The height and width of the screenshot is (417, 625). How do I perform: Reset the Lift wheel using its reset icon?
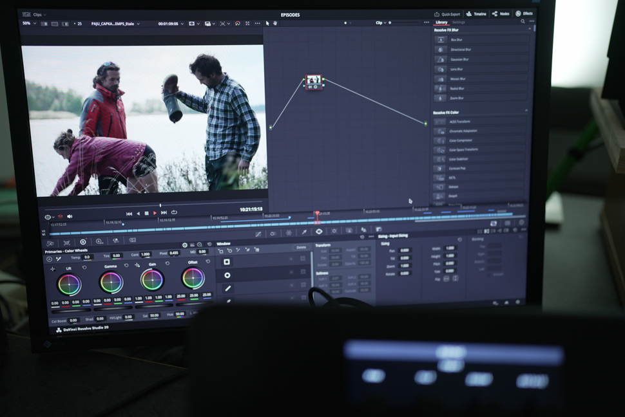pos(84,266)
